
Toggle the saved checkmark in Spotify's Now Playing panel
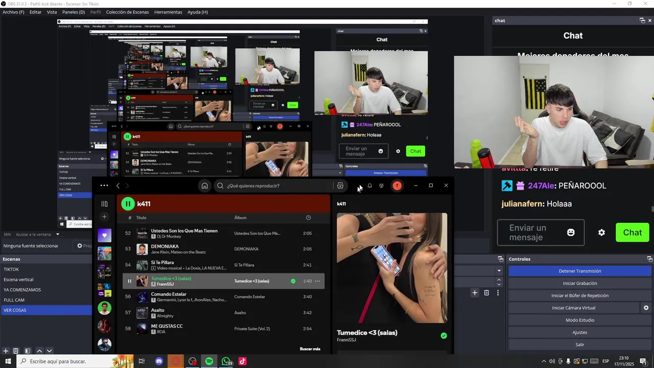click(x=443, y=335)
